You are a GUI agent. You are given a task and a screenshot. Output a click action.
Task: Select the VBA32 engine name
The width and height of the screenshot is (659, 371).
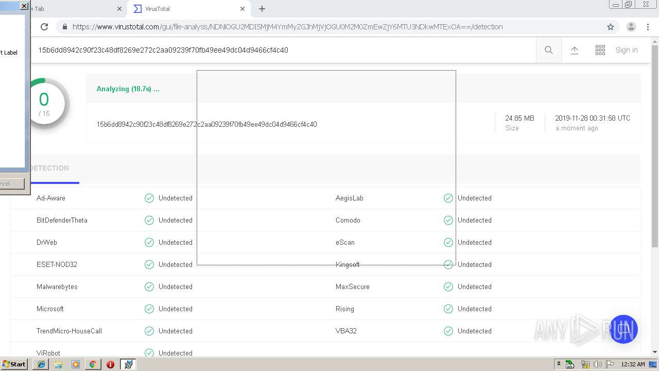346,331
